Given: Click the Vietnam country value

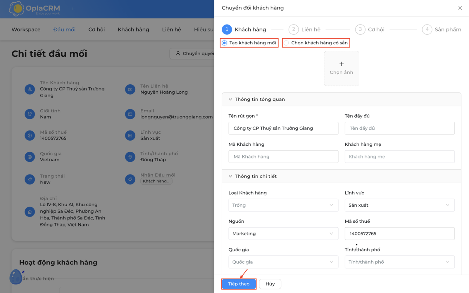Looking at the screenshot, I should click(50, 160).
